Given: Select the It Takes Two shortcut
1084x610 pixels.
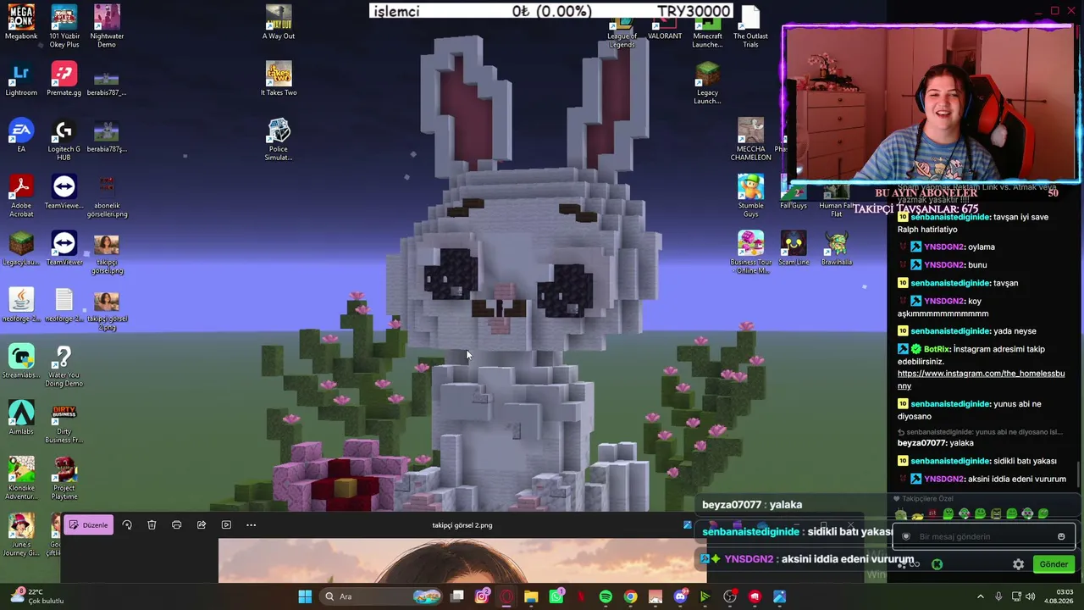Looking at the screenshot, I should [278, 79].
